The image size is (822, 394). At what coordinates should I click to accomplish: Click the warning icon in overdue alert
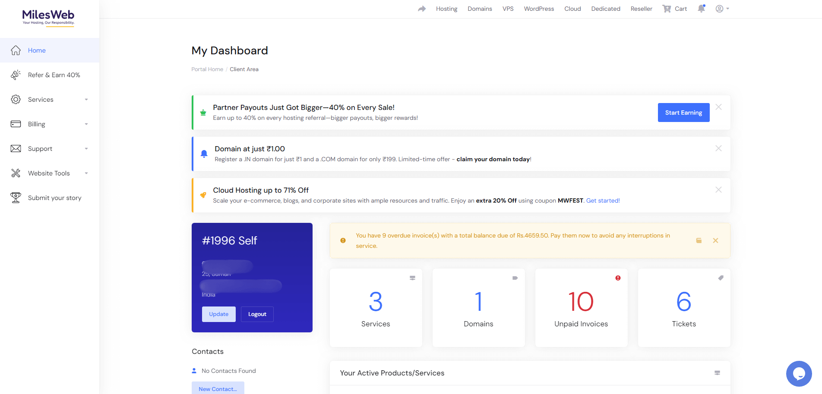(x=343, y=241)
